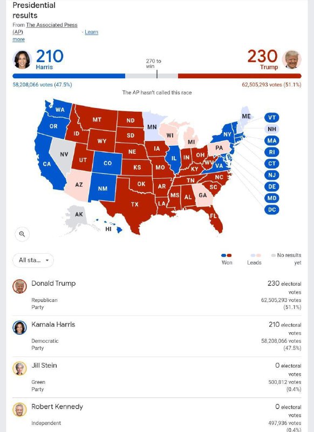Select the VT state bubble

(272, 118)
